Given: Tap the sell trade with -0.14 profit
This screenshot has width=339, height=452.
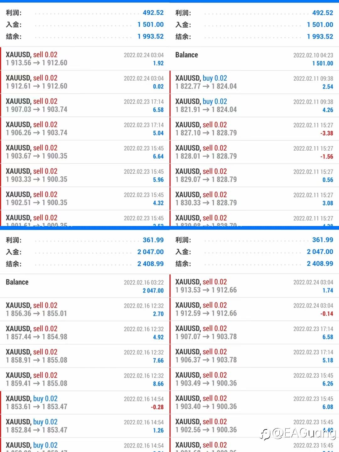Looking at the screenshot, I should click(254, 309).
